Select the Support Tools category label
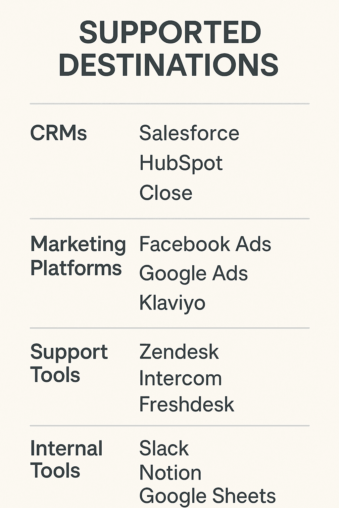Image resolution: width=339 pixels, height=508 pixels. 69,363
